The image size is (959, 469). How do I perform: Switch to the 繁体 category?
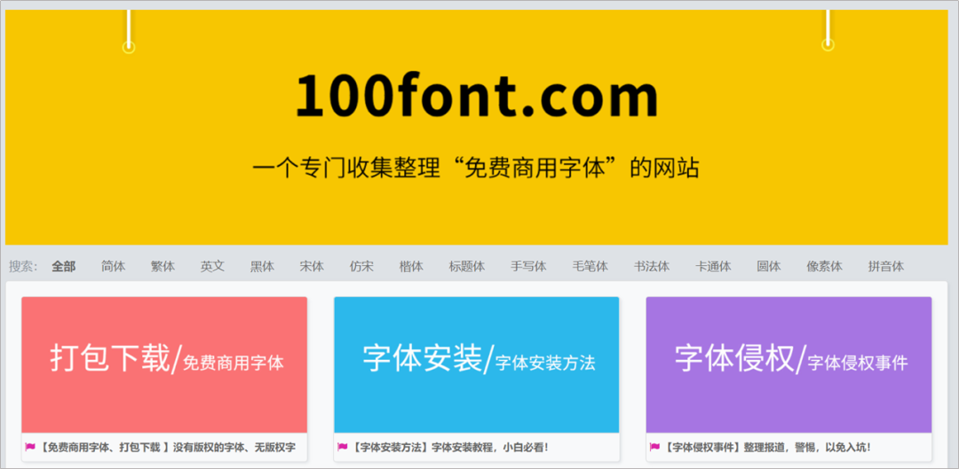pyautogui.click(x=163, y=266)
